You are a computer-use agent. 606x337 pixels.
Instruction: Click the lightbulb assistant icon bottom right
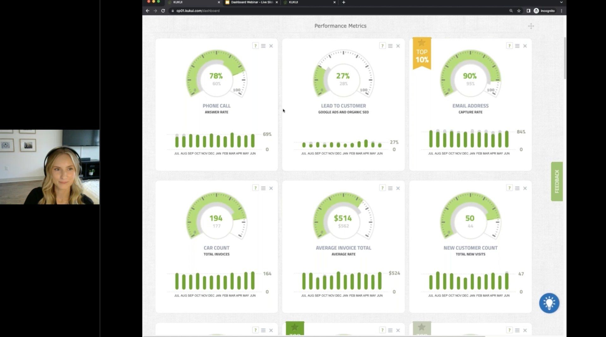click(x=549, y=303)
